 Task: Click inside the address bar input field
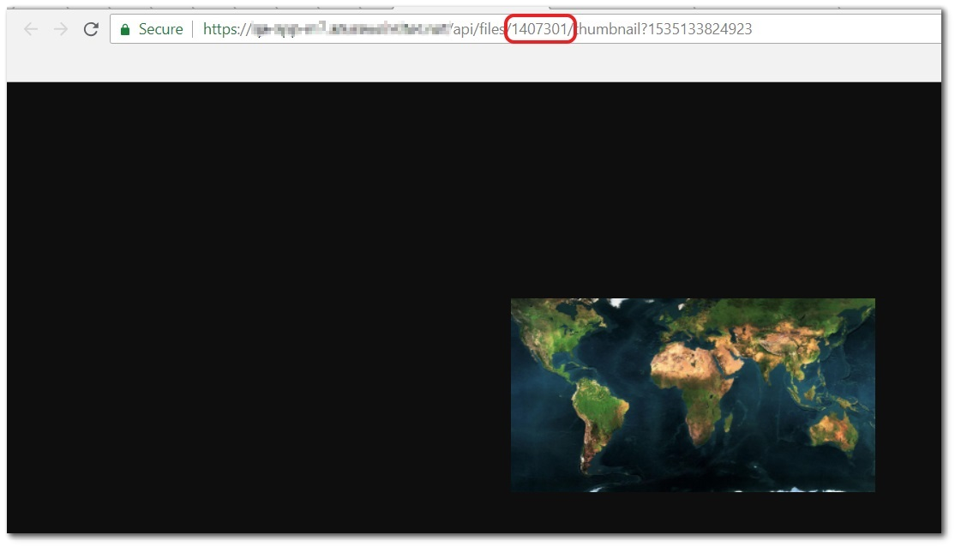pos(814,28)
